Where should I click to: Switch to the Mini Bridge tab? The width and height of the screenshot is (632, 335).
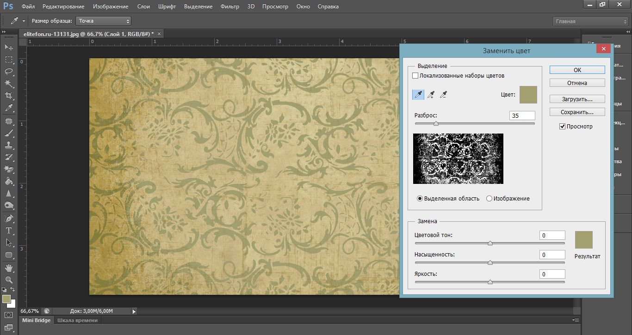[37, 320]
